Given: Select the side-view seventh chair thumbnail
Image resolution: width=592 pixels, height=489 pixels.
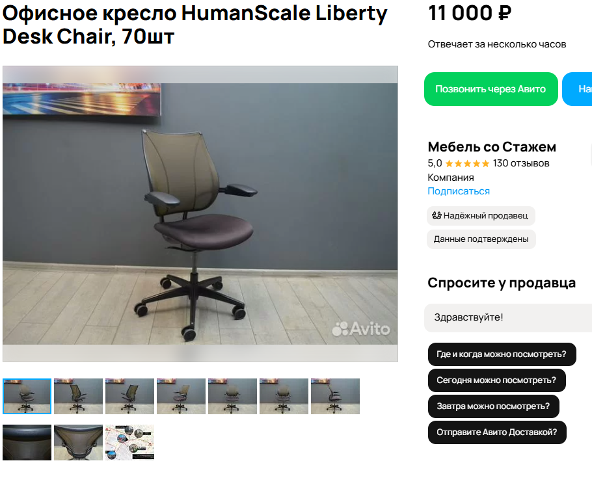Looking at the screenshot, I should tap(335, 396).
